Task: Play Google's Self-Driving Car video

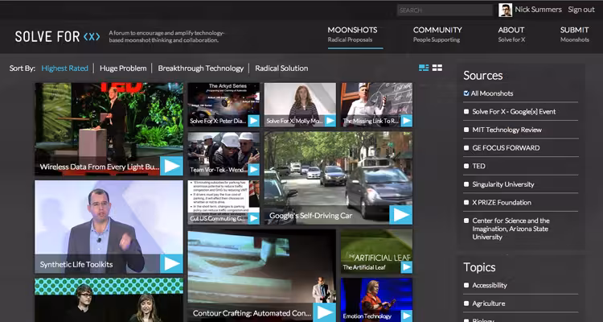Action: (x=400, y=215)
